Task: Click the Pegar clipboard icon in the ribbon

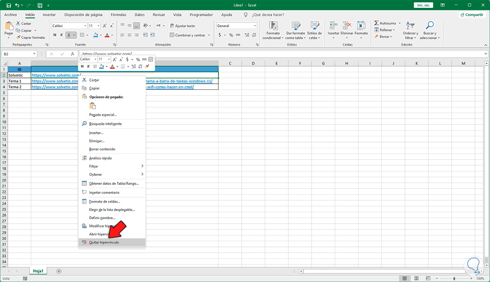Action: coord(9,26)
